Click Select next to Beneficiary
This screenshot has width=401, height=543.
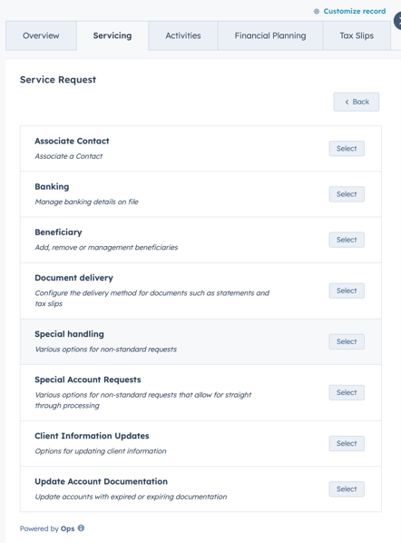[347, 240]
